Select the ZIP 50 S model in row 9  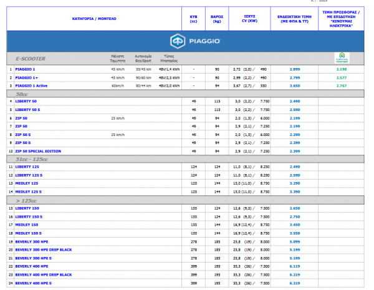point(23,143)
